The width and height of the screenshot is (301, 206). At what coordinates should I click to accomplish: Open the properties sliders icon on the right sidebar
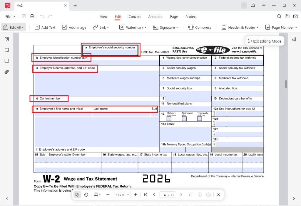coord(294,40)
